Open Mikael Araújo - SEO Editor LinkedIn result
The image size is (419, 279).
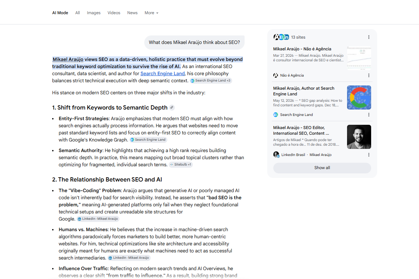click(301, 130)
